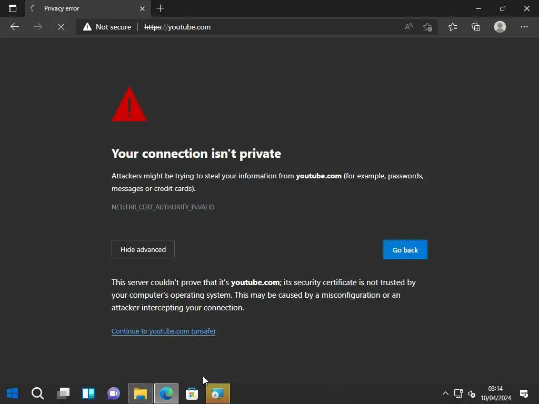Open Task View in taskbar
The image size is (539, 404).
tap(63, 393)
